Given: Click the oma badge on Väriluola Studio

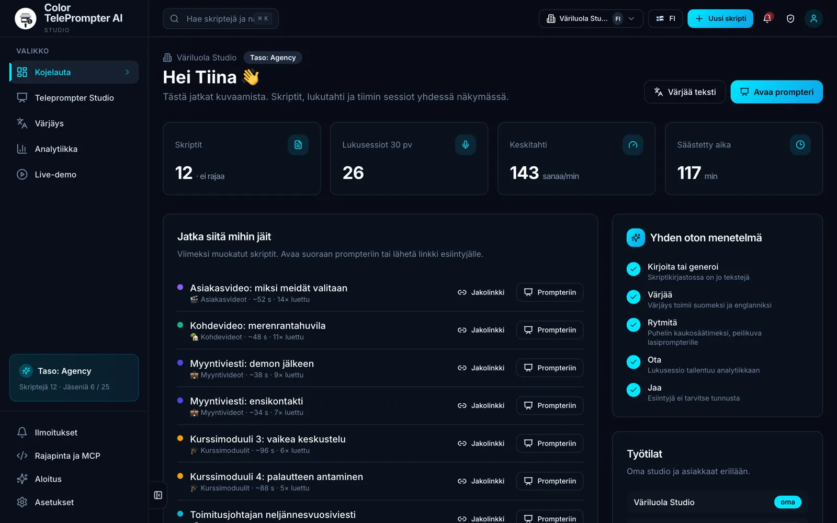Looking at the screenshot, I should [787, 502].
